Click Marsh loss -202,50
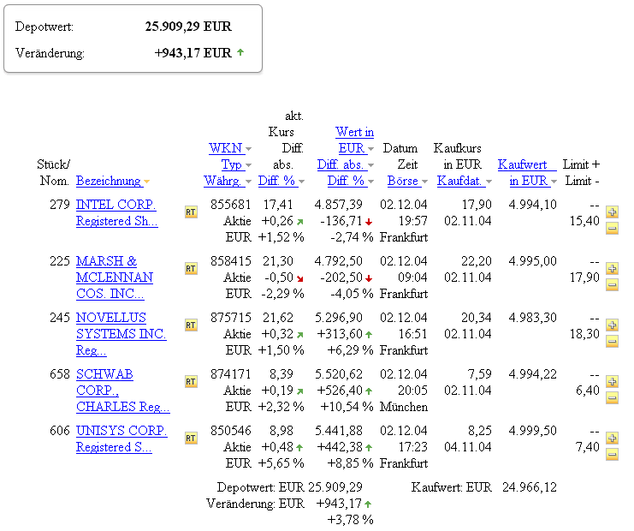The image size is (634, 531). 341,277
